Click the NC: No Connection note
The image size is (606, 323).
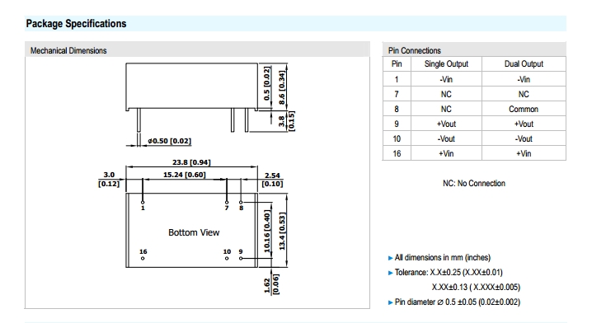click(x=474, y=184)
